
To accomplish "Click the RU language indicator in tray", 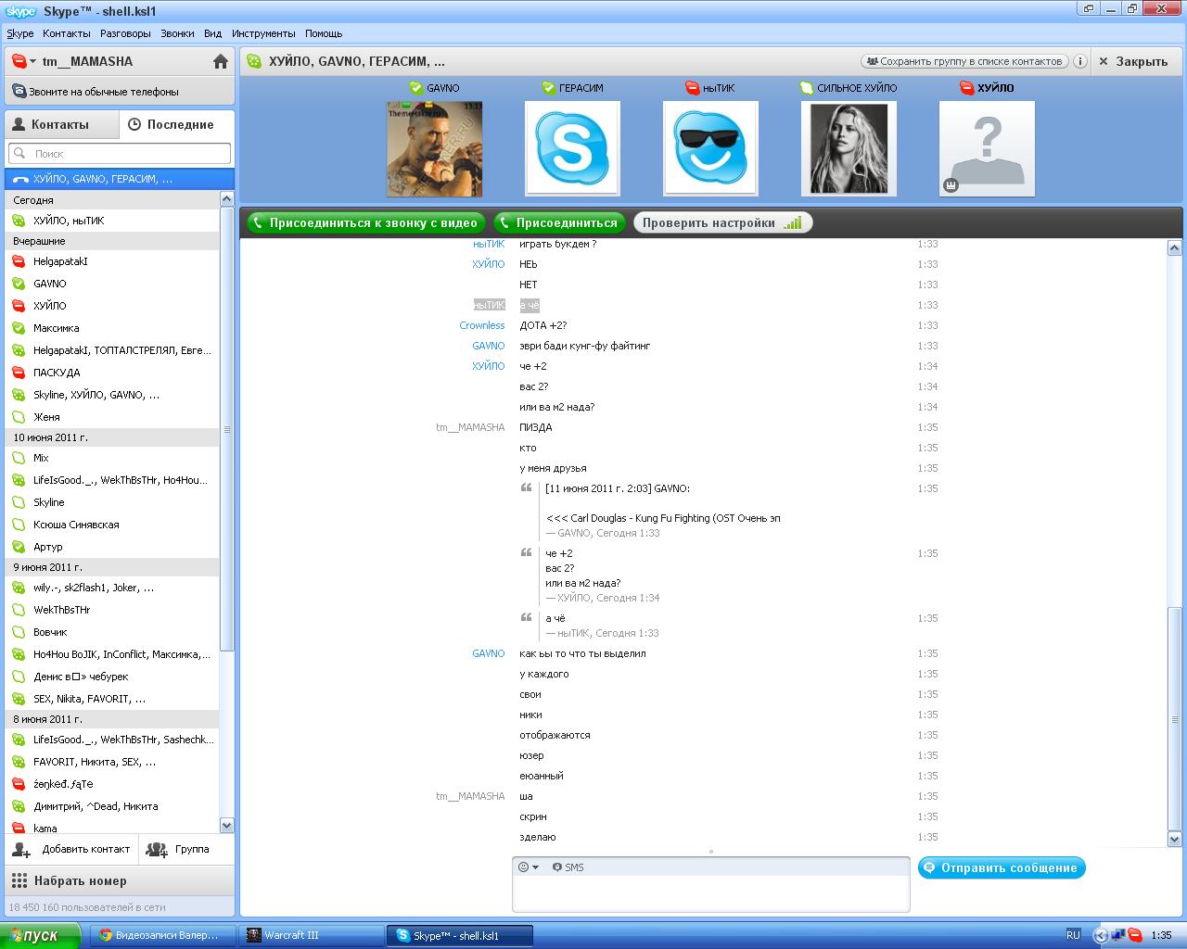I will click(x=1073, y=936).
